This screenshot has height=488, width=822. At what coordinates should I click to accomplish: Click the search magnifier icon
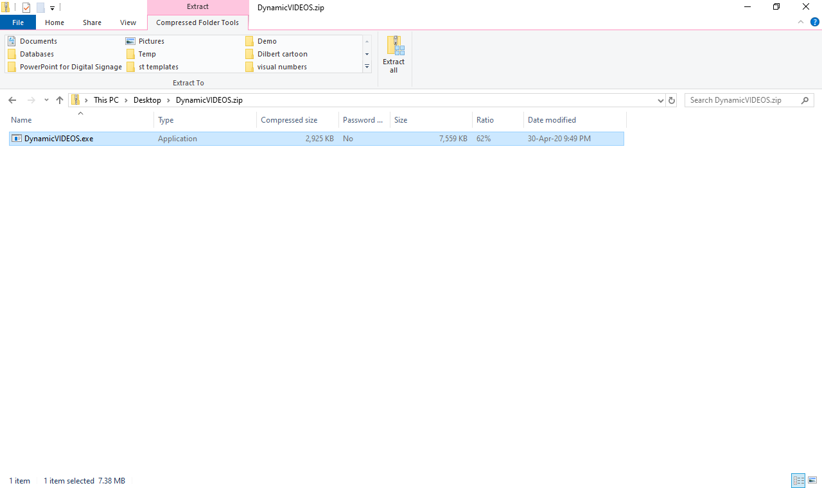coord(805,100)
